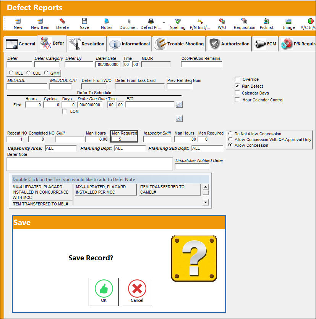Click the Men Required field showing 5
316x319 pixels.
(117, 139)
